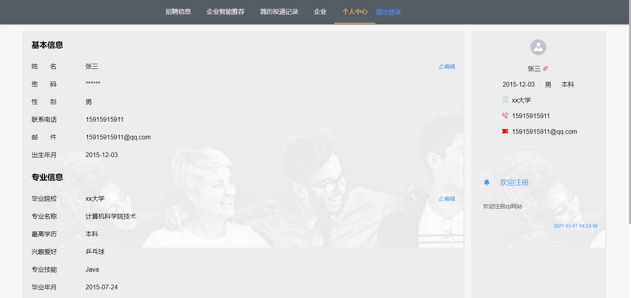
Task: Click the gray user avatar icon
Action: 538,47
